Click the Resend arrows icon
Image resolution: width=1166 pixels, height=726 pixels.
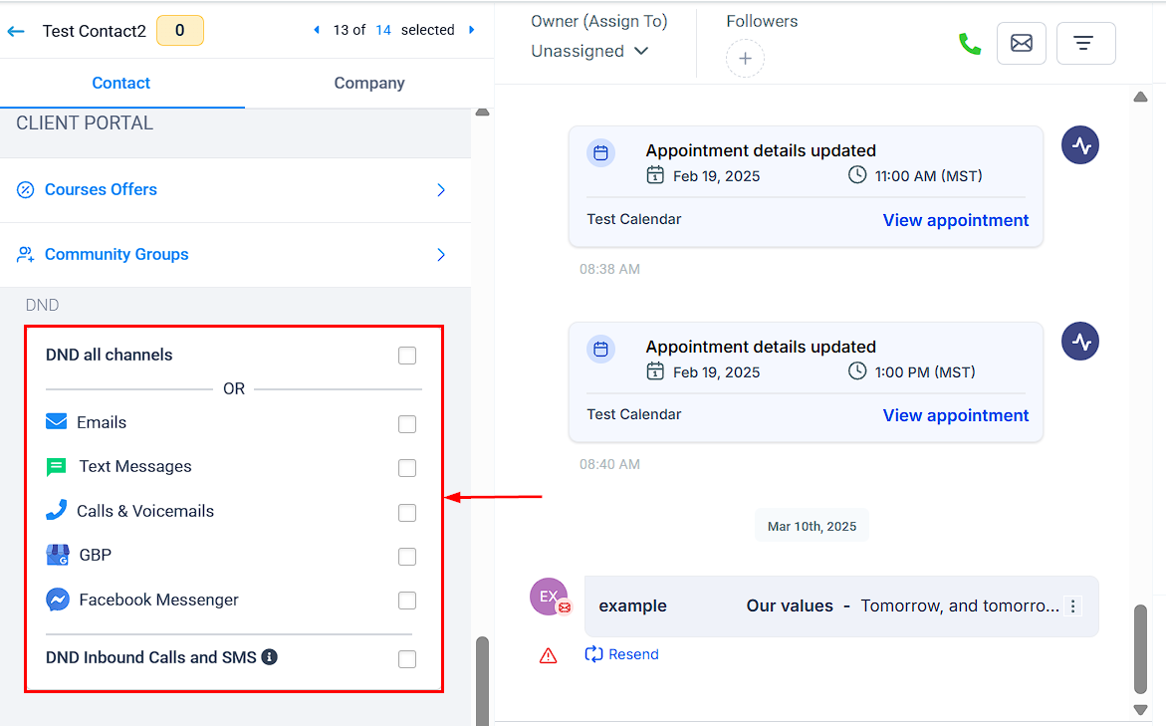(593, 654)
